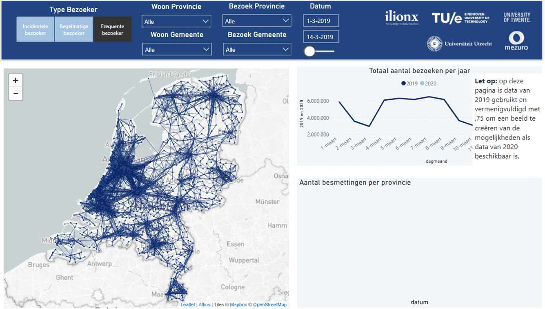Zoom out the map with minus button
This screenshot has height=309, width=545.
(16, 93)
